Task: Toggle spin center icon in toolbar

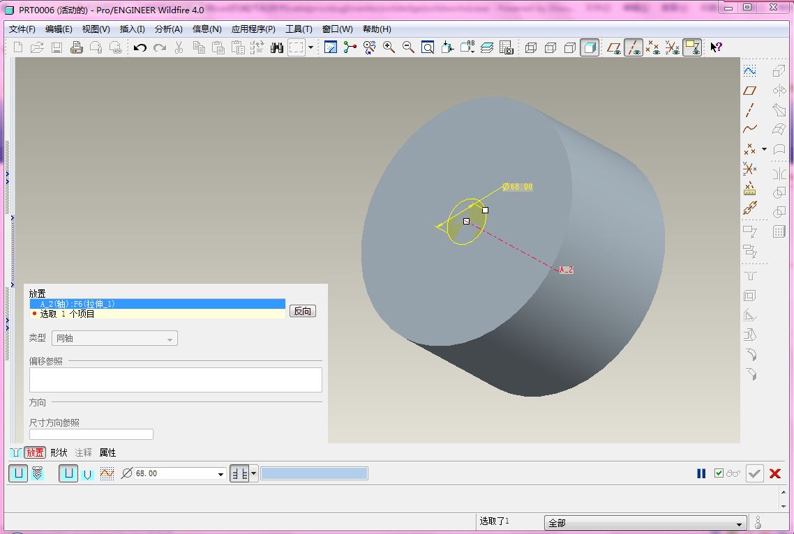Action: (350, 47)
